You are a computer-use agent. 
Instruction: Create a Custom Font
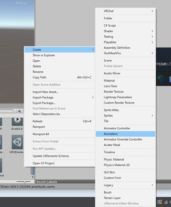click(x=125, y=178)
